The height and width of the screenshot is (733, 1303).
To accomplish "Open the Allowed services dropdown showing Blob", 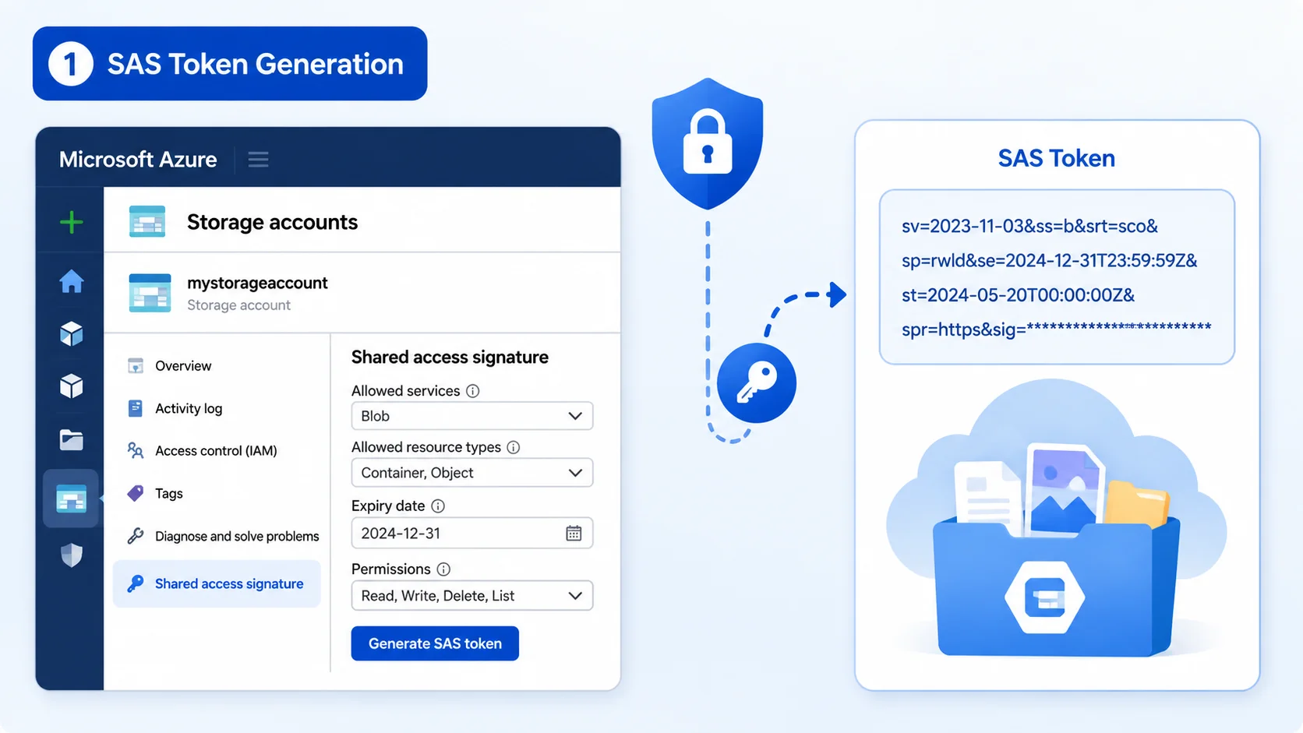I will pos(472,416).
